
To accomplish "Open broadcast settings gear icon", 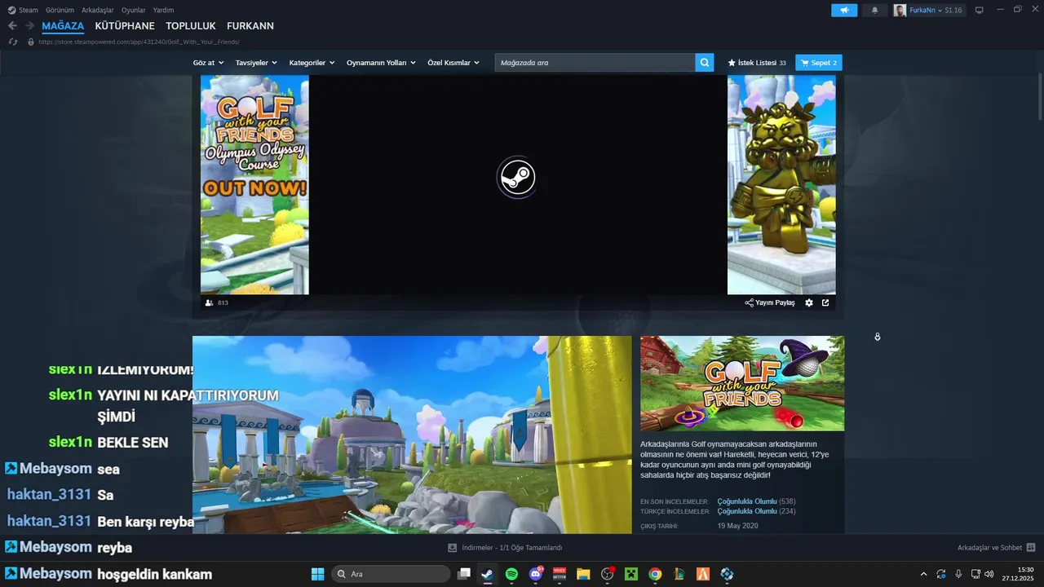I will tap(809, 302).
